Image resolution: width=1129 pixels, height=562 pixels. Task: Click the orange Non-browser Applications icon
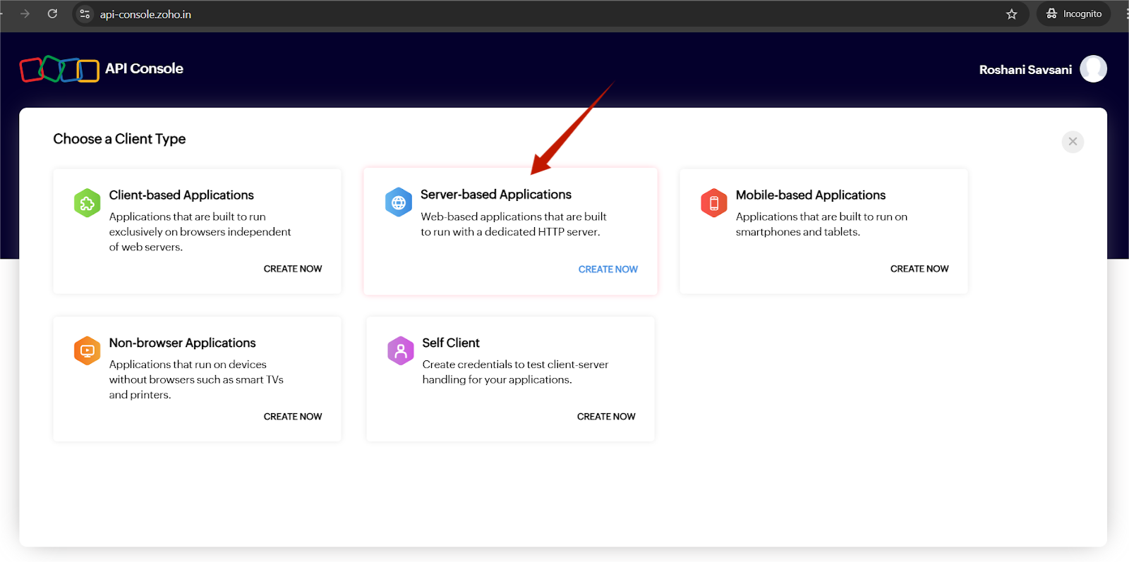(x=87, y=350)
